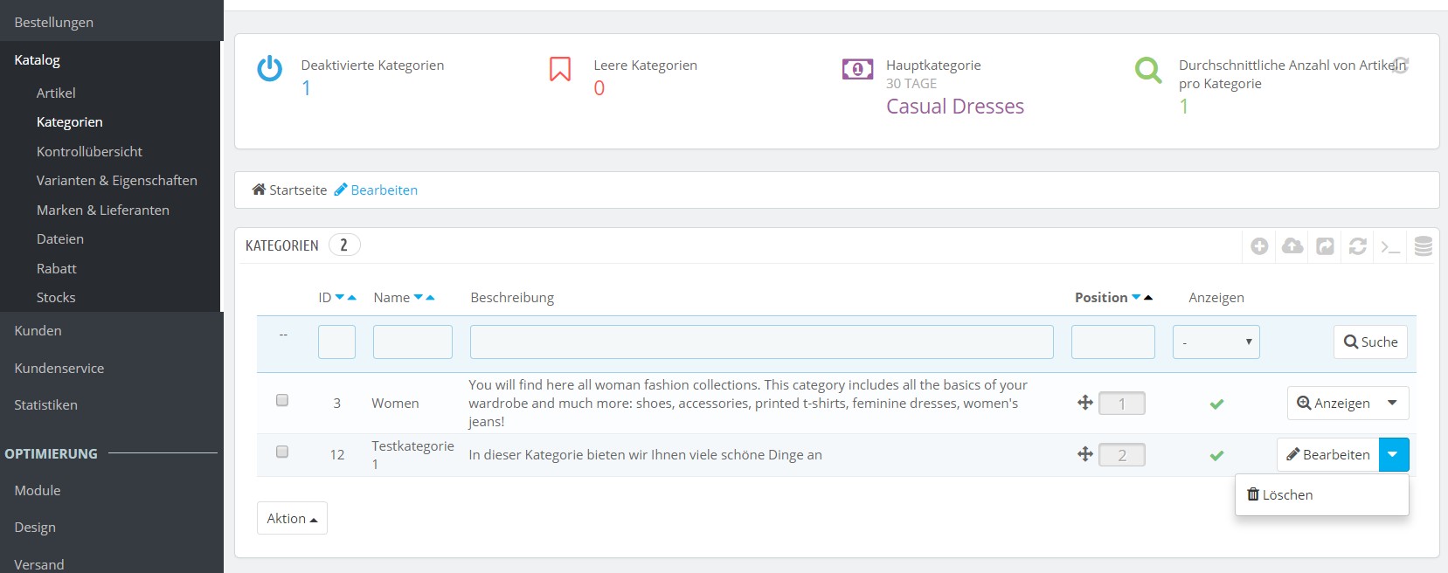The height and width of the screenshot is (573, 1448).
Task: Open Varianten & Eigenschaften in the sidebar
Action: pyautogui.click(x=117, y=181)
